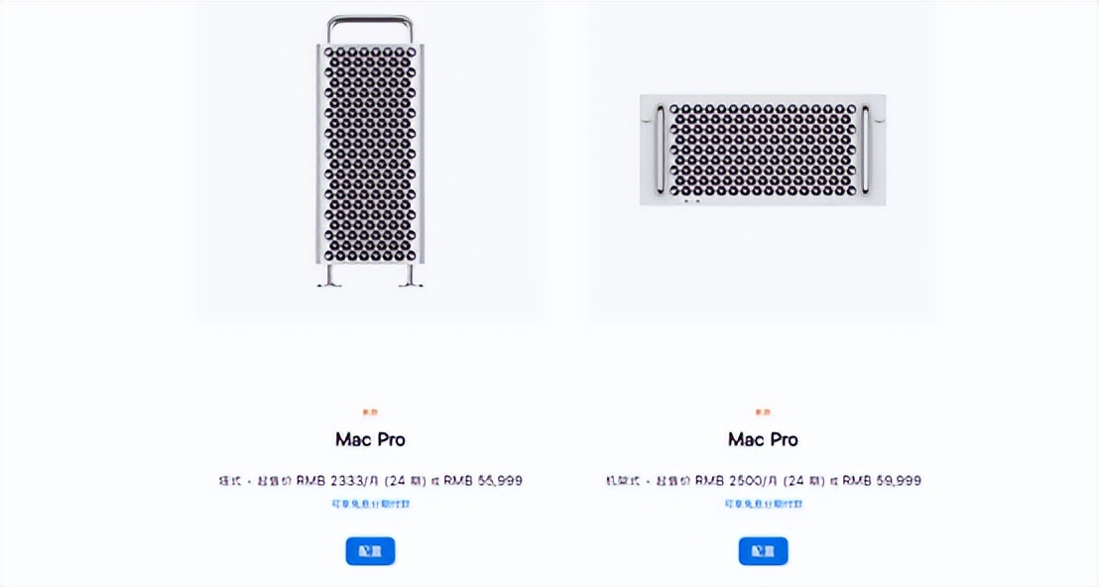Screen dimensions: 1099x587
Task: Select the RMB 59,999 price text
Action: pos(882,481)
